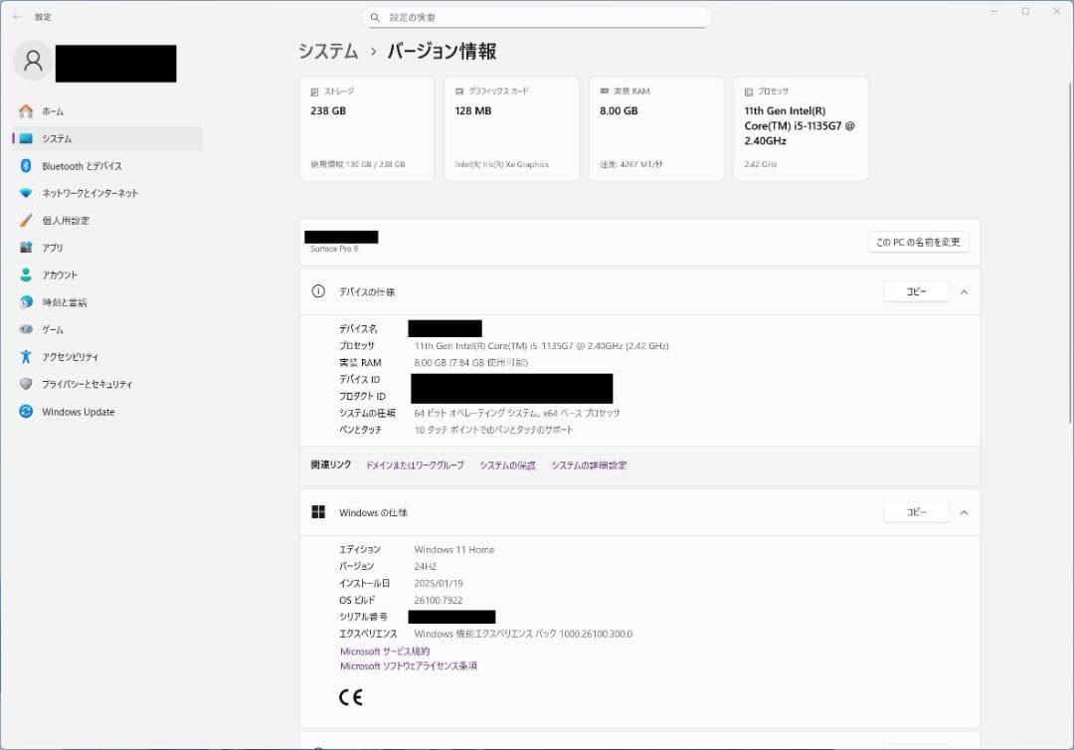Click the 10 タッチ ポイント pen and touch value
Viewport: 1074px width, 750px height.
click(x=494, y=430)
